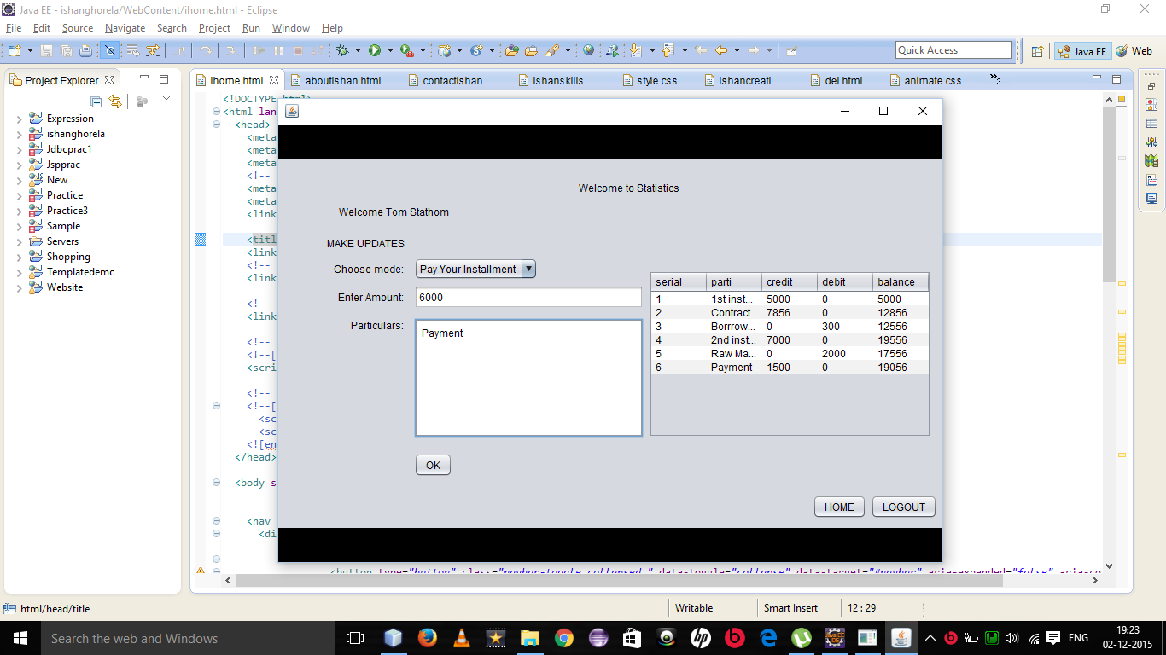Open the Project menu

214,28
